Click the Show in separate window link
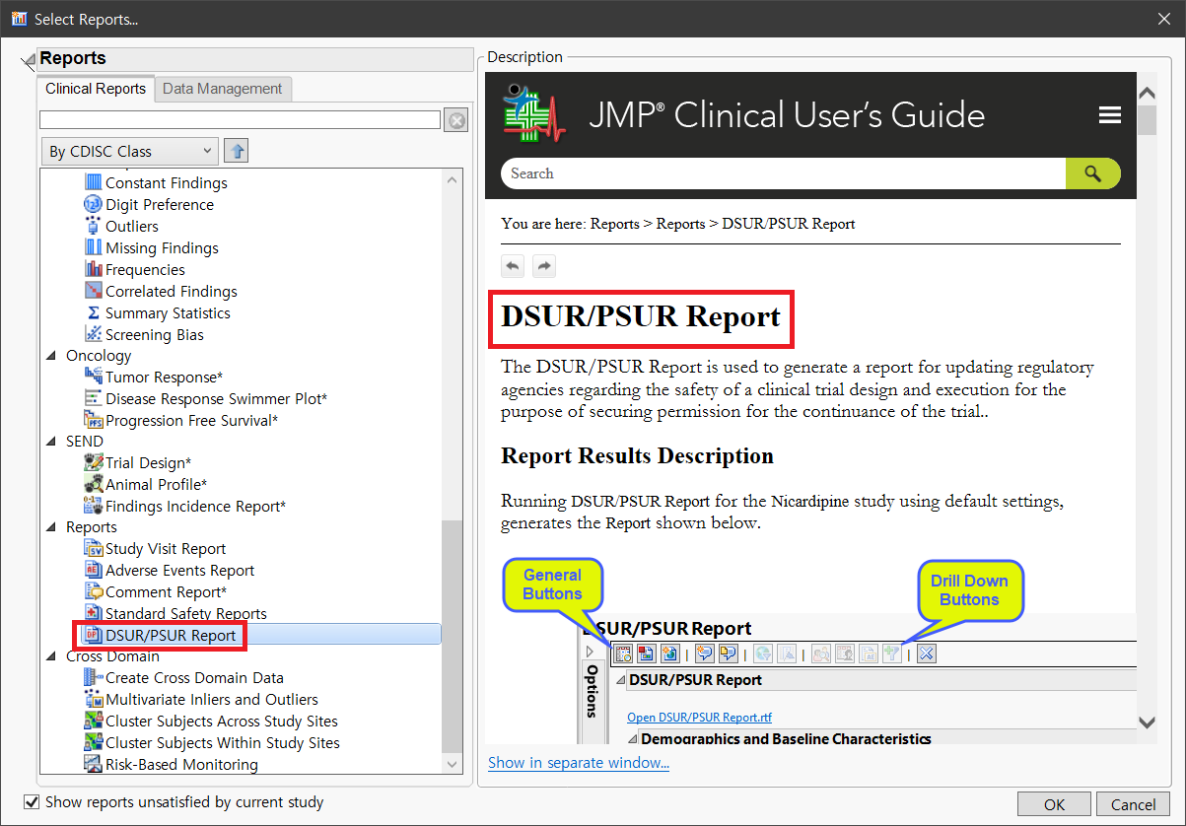This screenshot has height=826, width=1186. 579,762
